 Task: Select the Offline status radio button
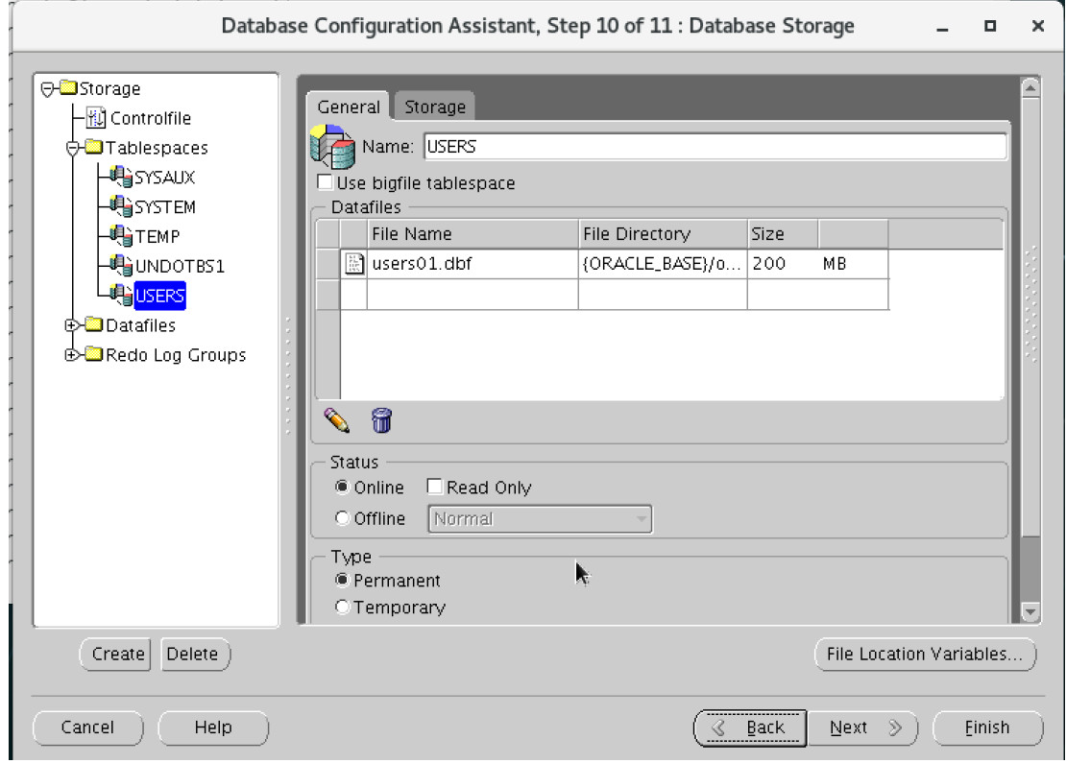342,518
